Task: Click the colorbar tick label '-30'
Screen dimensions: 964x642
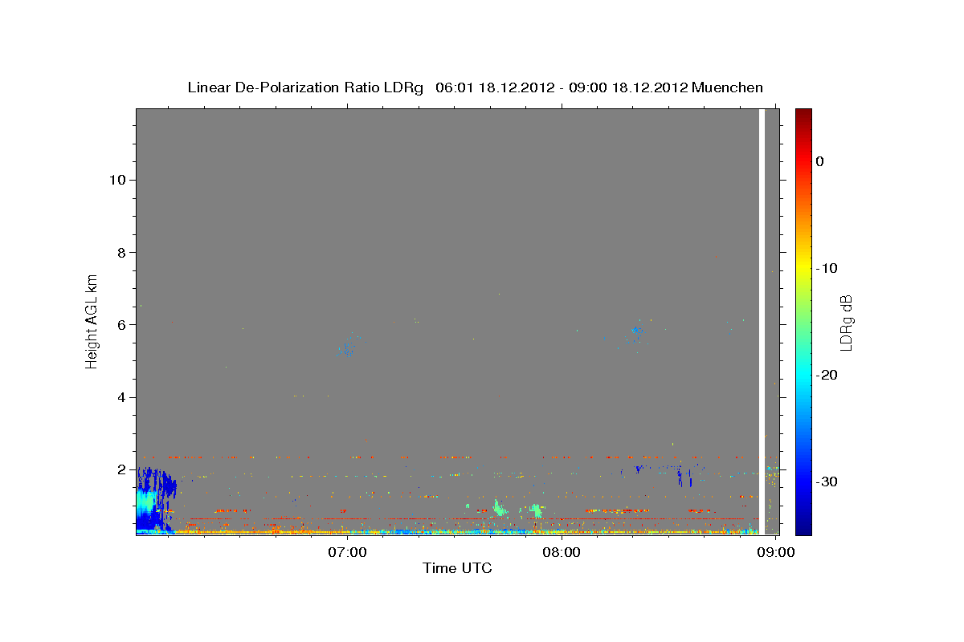Action: (x=827, y=481)
